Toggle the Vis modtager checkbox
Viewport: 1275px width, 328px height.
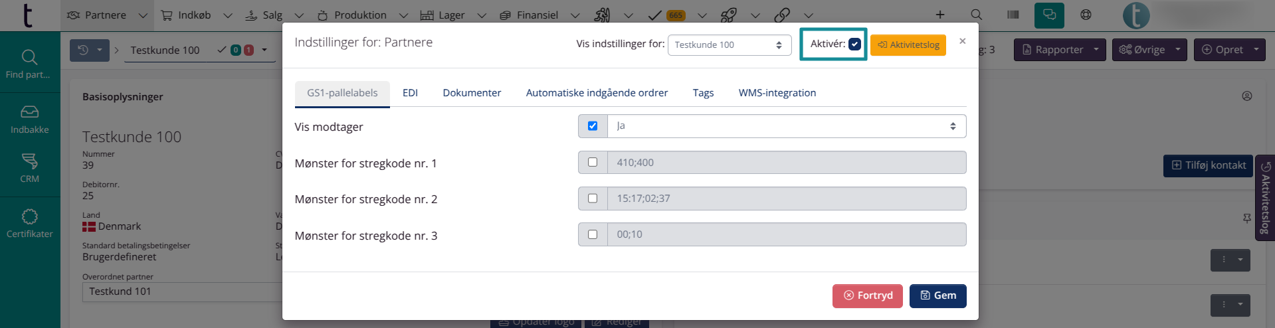pos(593,126)
